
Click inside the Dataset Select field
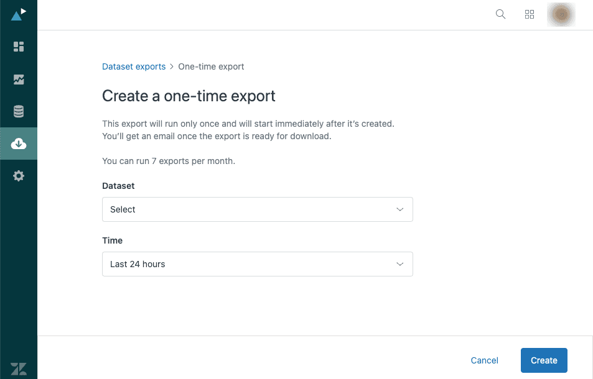point(218,209)
